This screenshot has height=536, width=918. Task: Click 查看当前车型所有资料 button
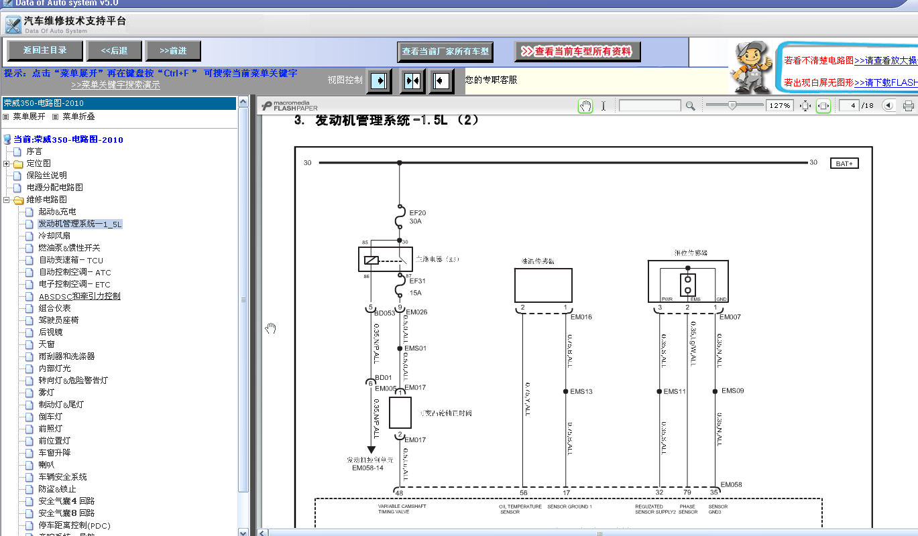577,52
